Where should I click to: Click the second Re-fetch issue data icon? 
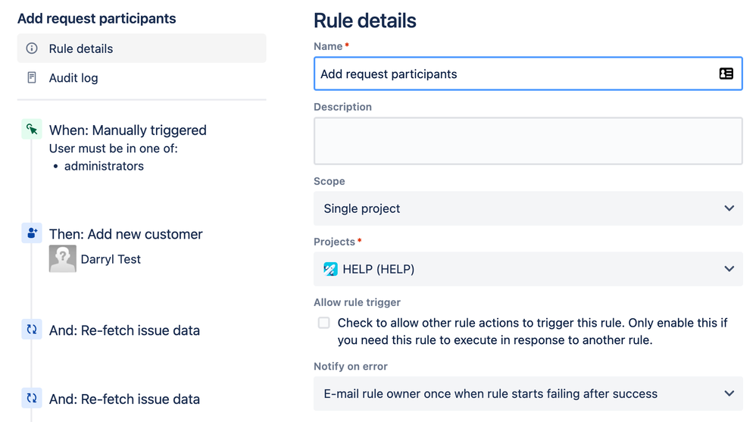tap(32, 399)
